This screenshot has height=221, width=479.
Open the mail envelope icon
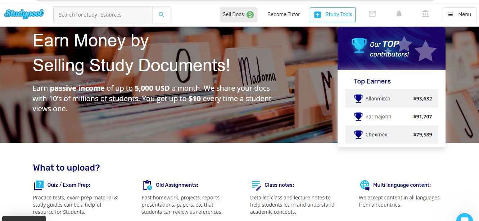372,14
